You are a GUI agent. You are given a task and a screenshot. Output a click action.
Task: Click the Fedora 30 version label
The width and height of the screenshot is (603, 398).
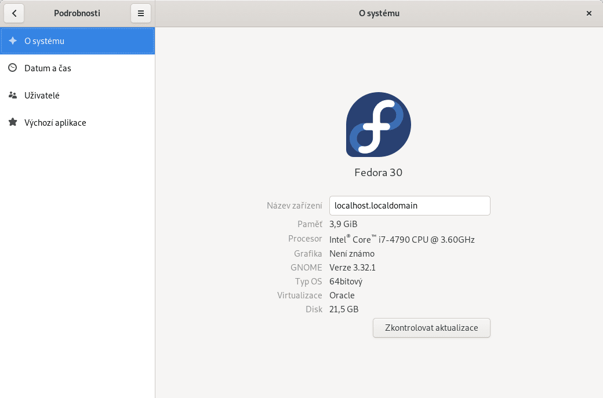(x=378, y=172)
